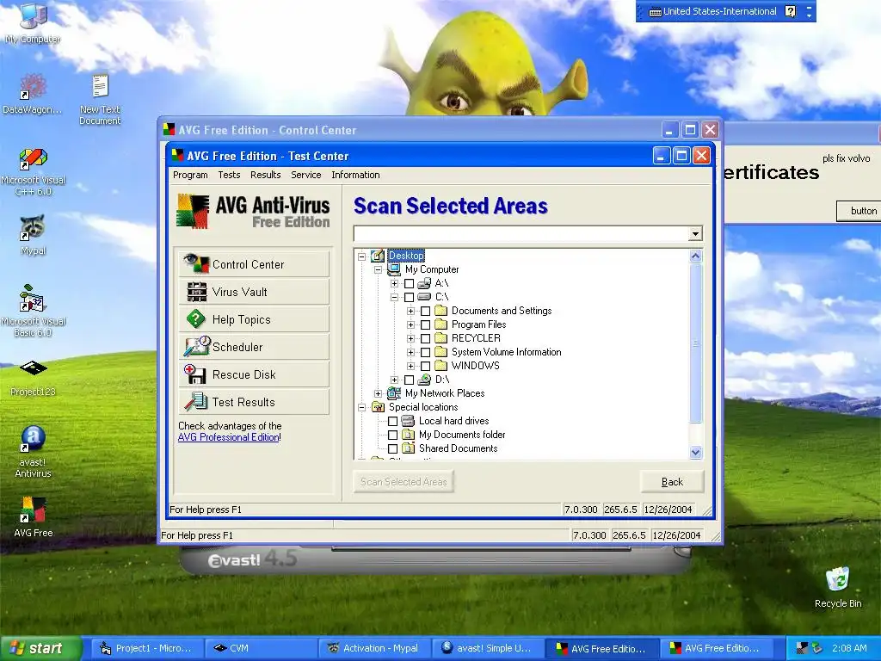Check the Documents and Settings checkbox

point(426,311)
